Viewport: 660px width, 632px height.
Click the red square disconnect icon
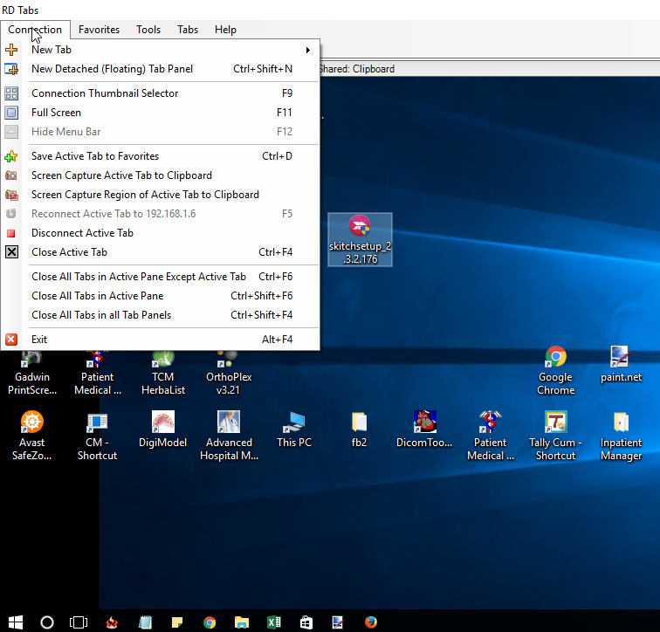pyautogui.click(x=11, y=234)
